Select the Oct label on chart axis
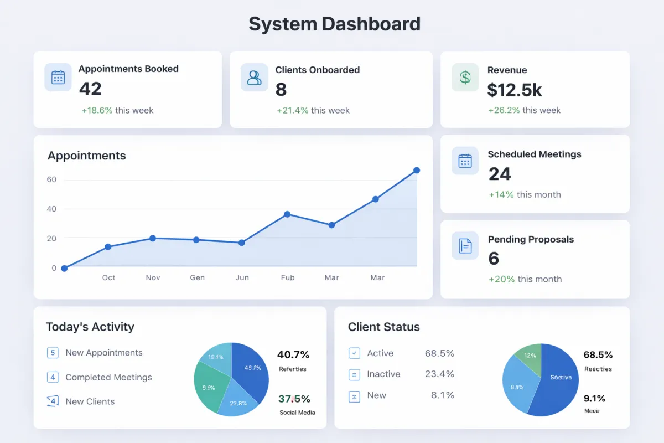 point(108,277)
